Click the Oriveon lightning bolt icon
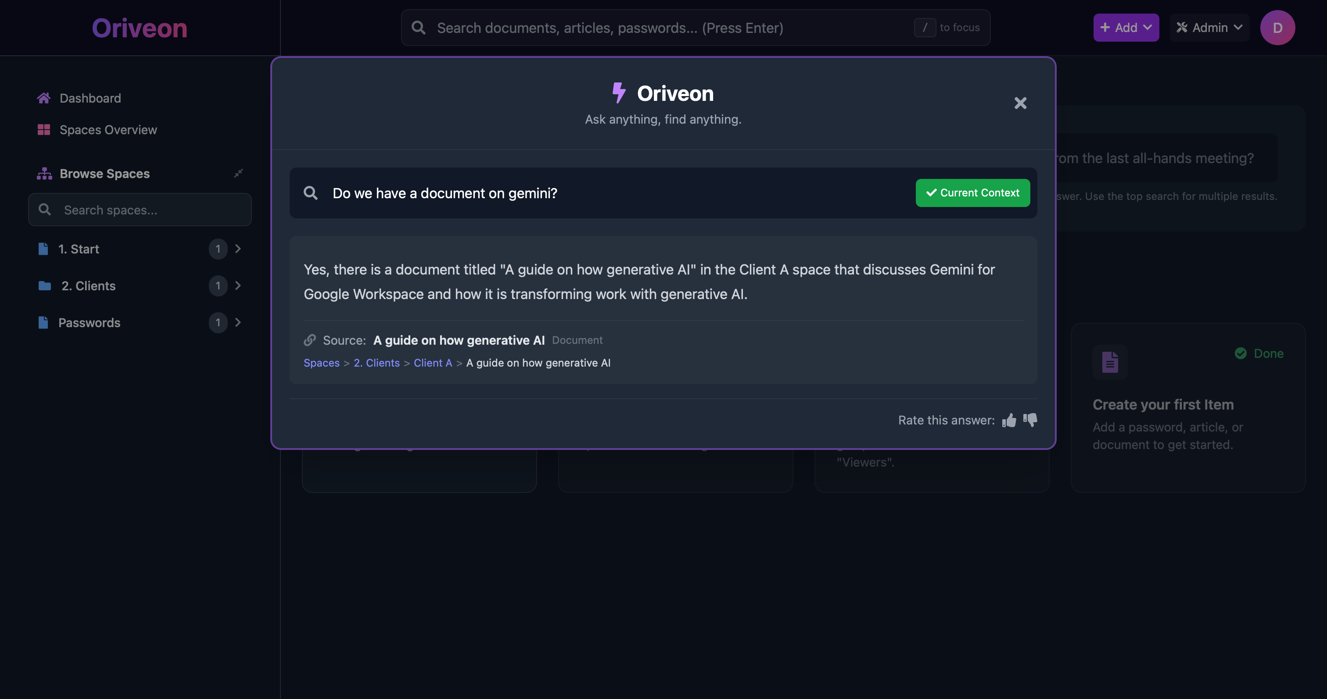 coord(619,93)
